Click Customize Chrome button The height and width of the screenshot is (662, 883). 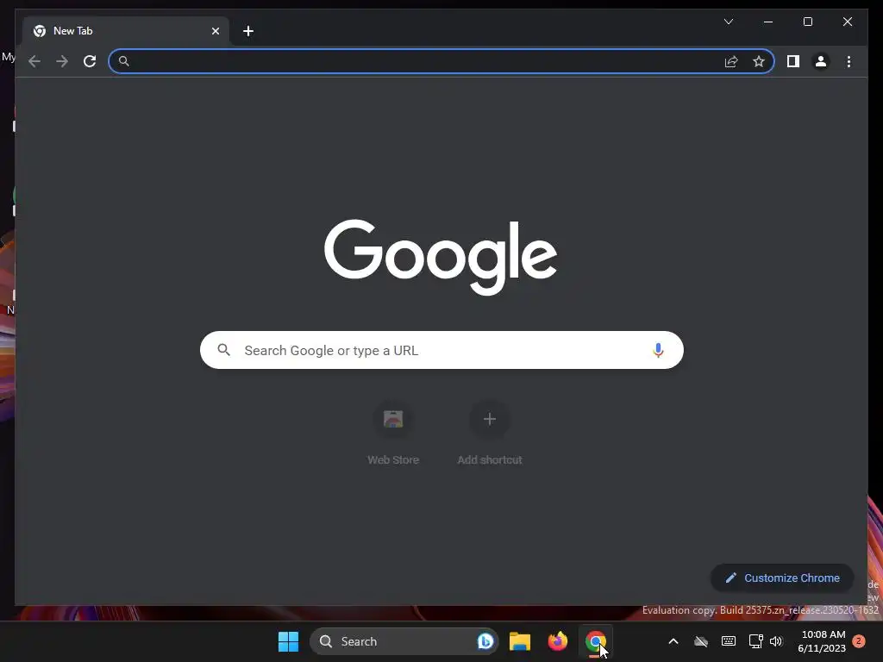coord(782,578)
